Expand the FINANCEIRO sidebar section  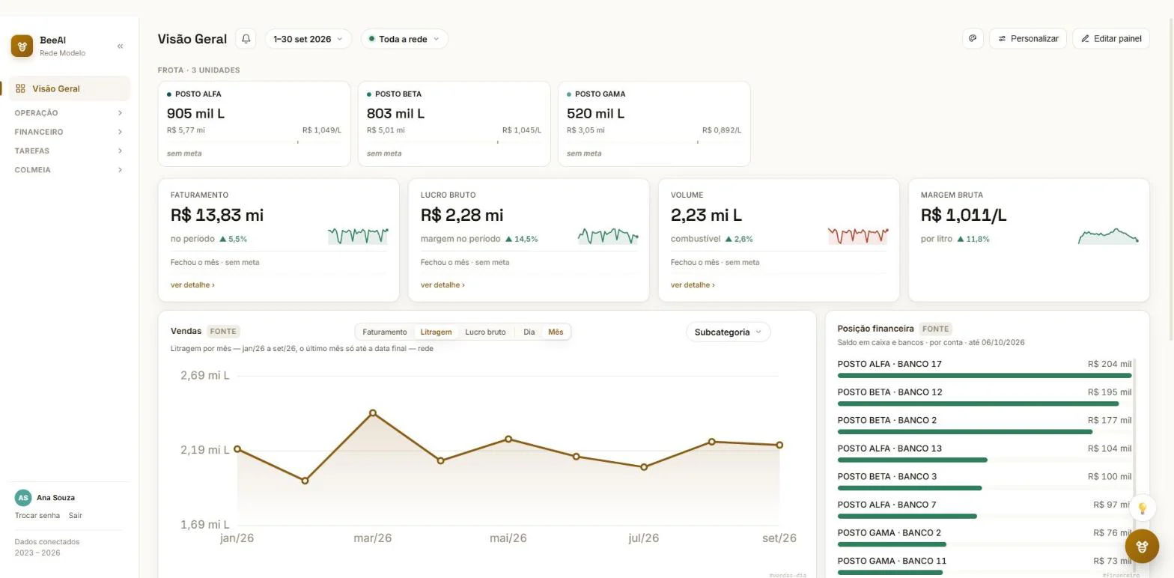(x=69, y=132)
